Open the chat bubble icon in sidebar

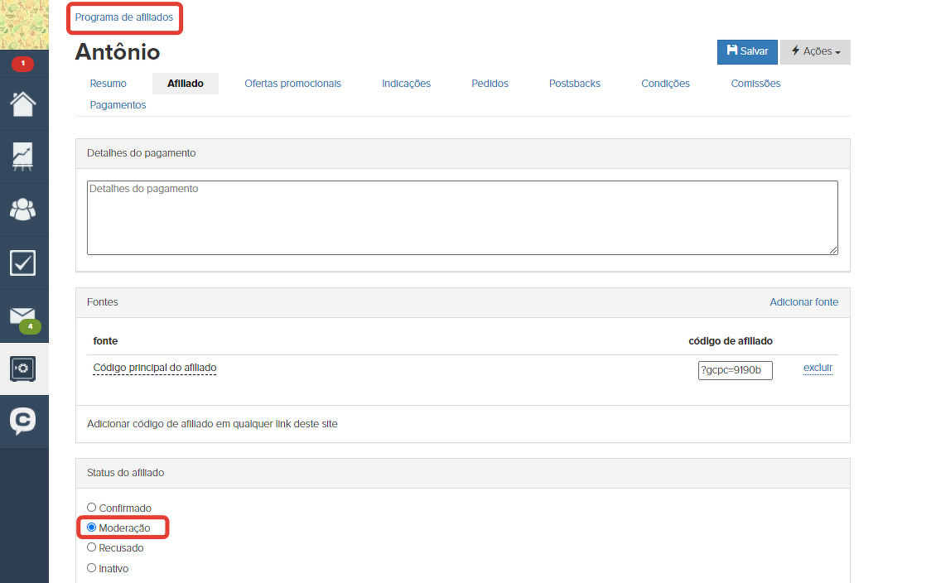[x=23, y=421]
